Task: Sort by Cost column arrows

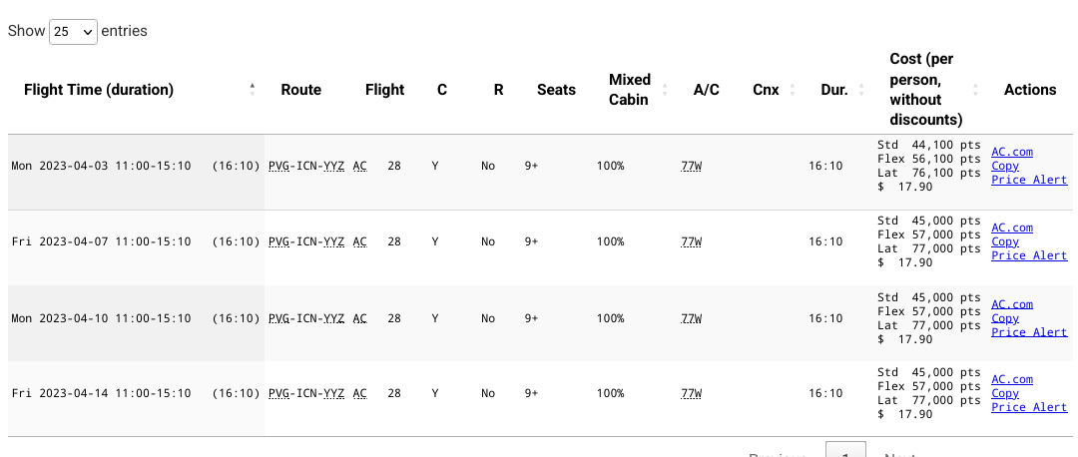Action: (x=975, y=90)
